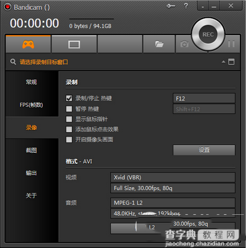Click the Xvid (VBR) video codec field
246x248 pixels.
[x=173, y=177]
